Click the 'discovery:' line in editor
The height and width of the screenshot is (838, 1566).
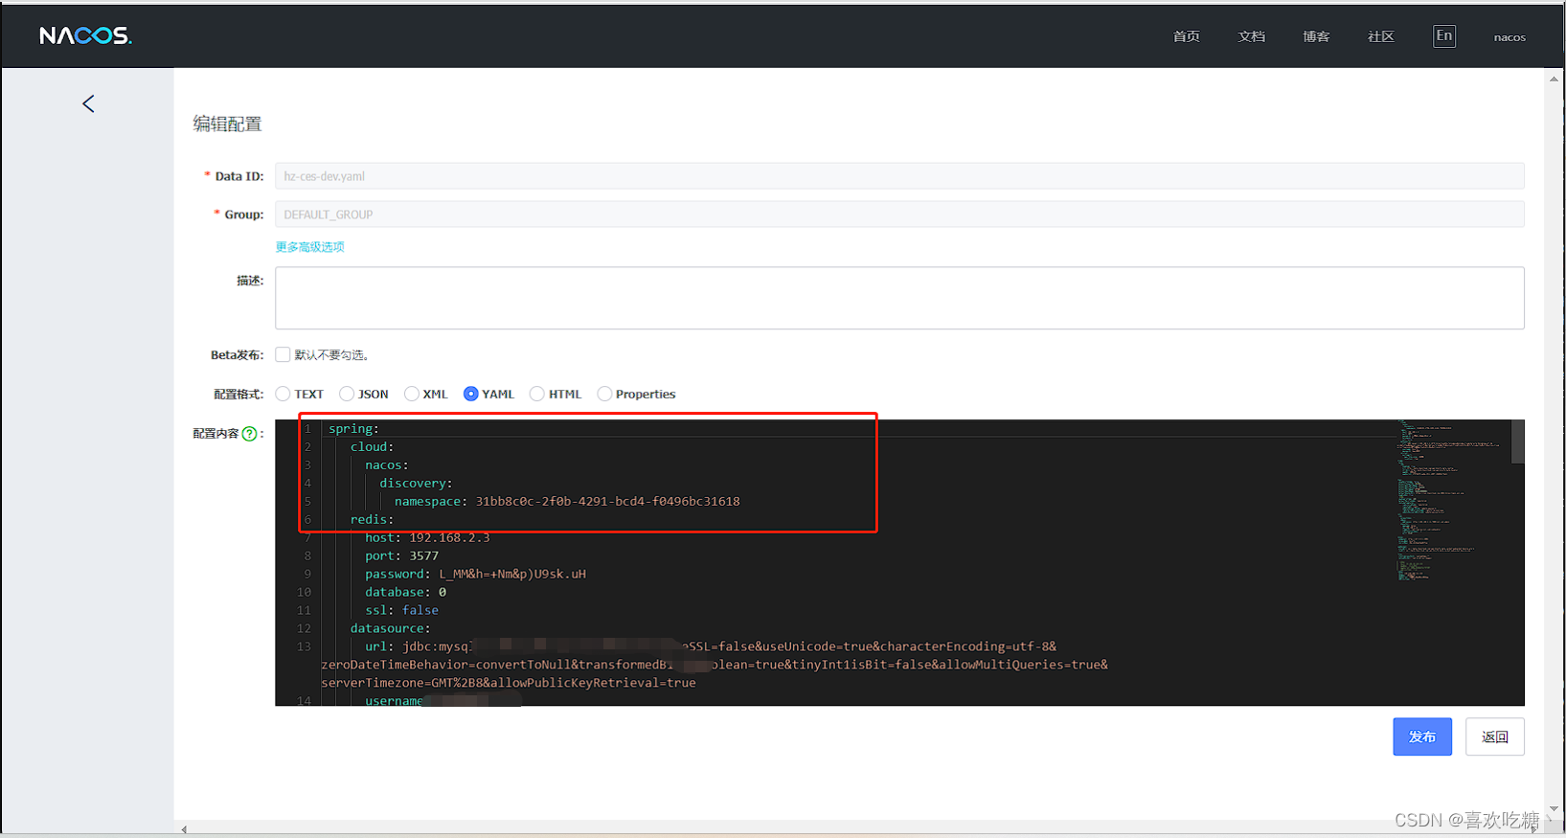pyautogui.click(x=416, y=484)
